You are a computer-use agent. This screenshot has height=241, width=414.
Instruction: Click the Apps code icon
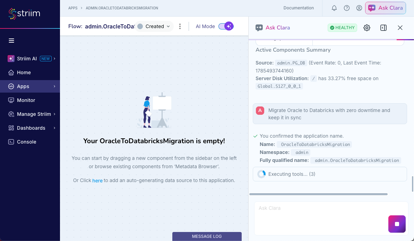pyautogui.click(x=11, y=86)
